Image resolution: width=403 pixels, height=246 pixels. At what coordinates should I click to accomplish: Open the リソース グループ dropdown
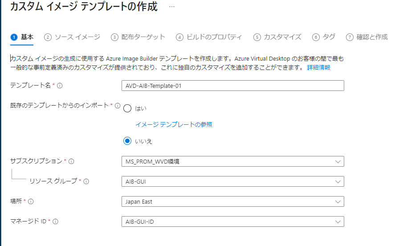point(232,181)
